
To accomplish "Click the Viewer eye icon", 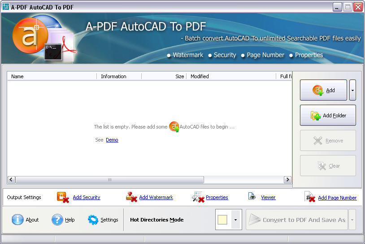I will click(x=252, y=196).
